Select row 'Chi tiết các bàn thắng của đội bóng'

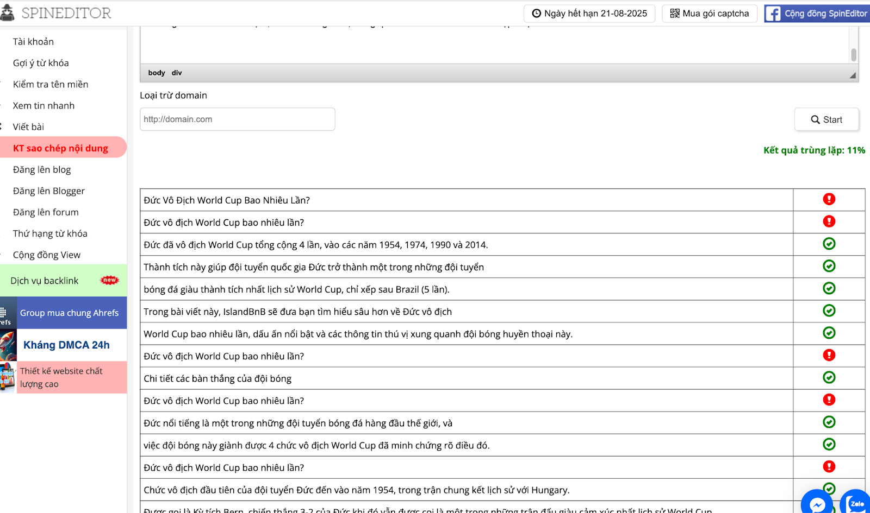466,378
